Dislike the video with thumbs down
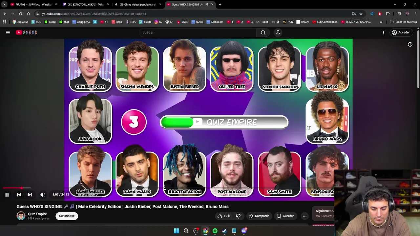 pos(239,216)
